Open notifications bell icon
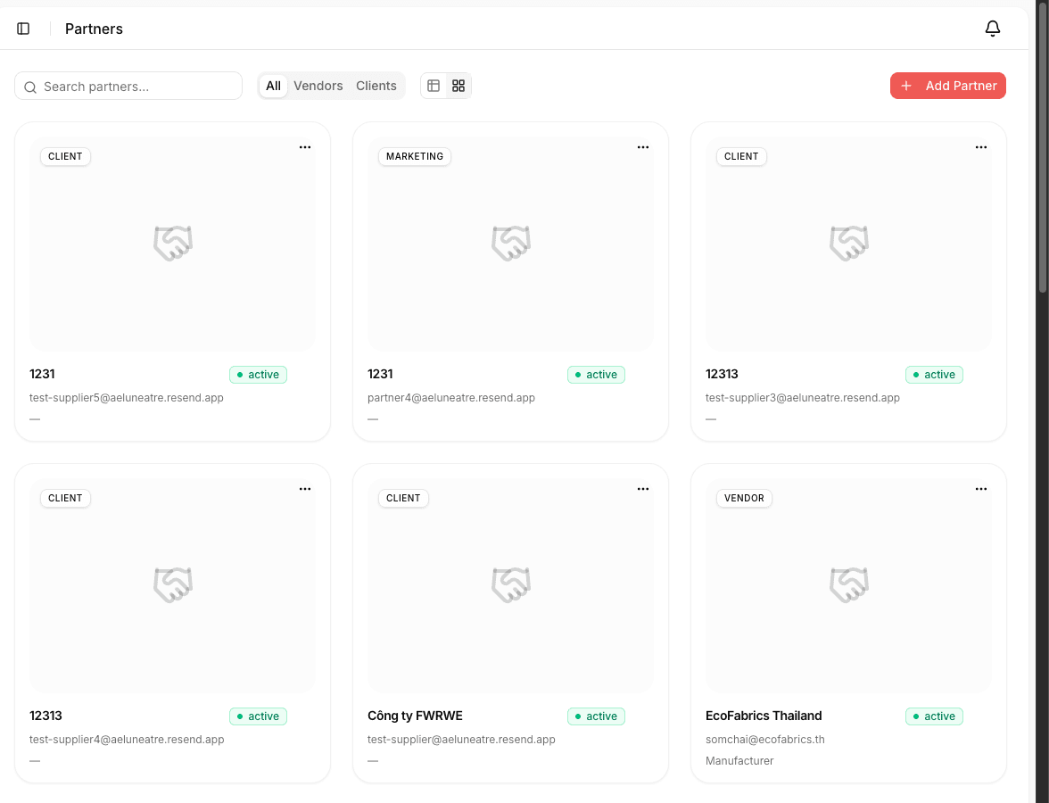This screenshot has width=1049, height=803. [993, 29]
